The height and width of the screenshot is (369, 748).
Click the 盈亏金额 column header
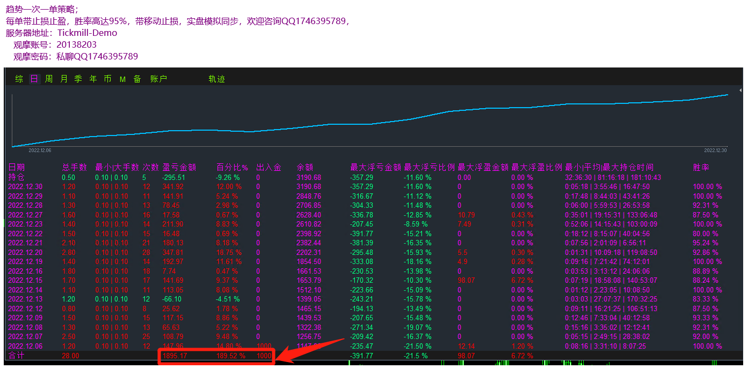[179, 168]
